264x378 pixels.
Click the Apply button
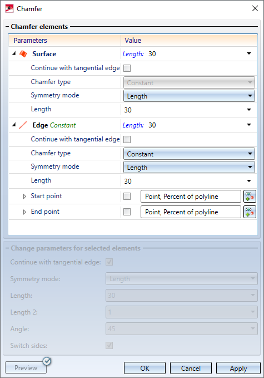point(238,368)
